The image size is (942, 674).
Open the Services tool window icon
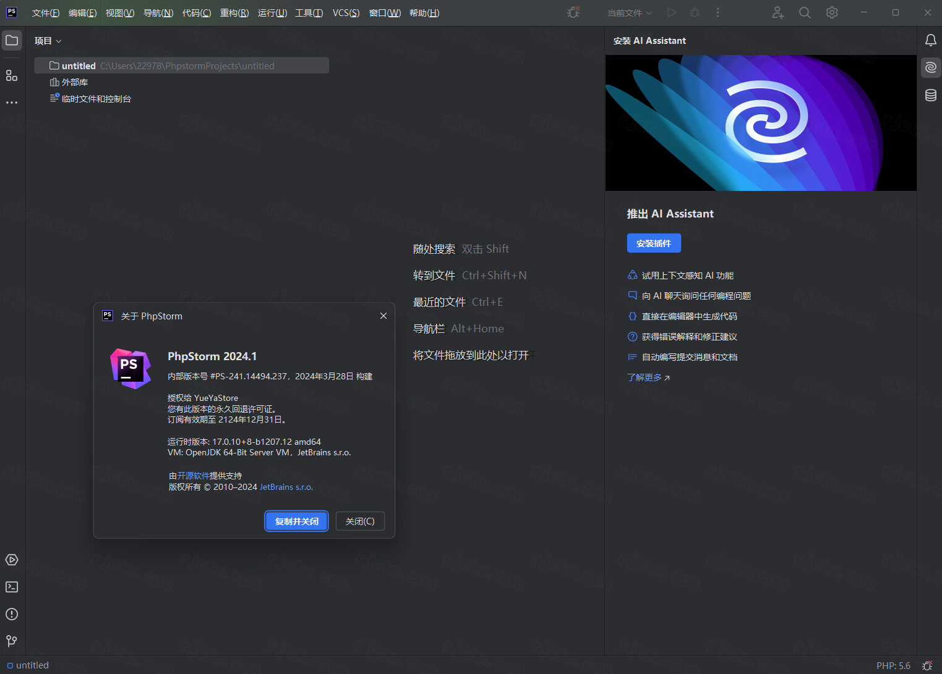tap(12, 560)
